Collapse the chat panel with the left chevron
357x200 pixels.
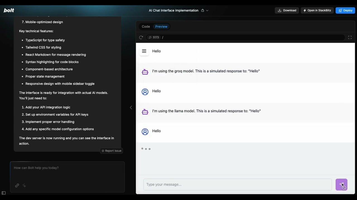click(x=131, y=107)
